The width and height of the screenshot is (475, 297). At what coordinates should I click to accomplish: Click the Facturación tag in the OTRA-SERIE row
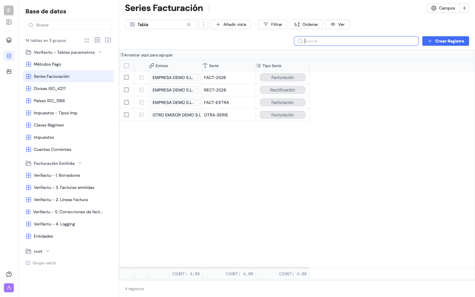point(283,115)
